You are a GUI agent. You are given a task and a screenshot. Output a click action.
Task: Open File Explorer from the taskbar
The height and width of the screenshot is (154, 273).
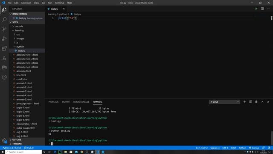[65, 152]
